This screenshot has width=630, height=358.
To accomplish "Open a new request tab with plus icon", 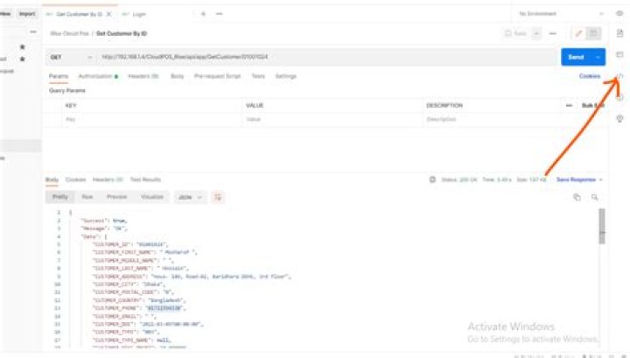I will [x=203, y=14].
